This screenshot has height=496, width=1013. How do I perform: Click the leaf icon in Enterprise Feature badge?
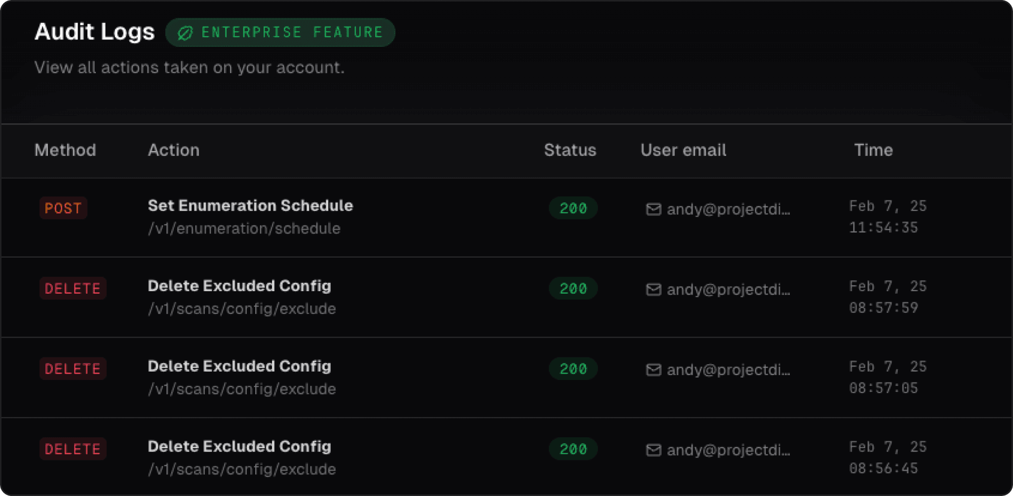(185, 33)
